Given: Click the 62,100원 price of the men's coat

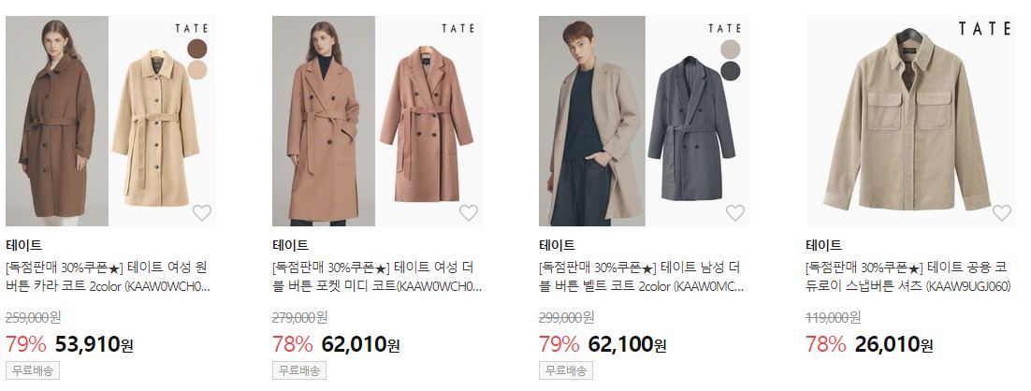Looking at the screenshot, I should pyautogui.click(x=627, y=343).
